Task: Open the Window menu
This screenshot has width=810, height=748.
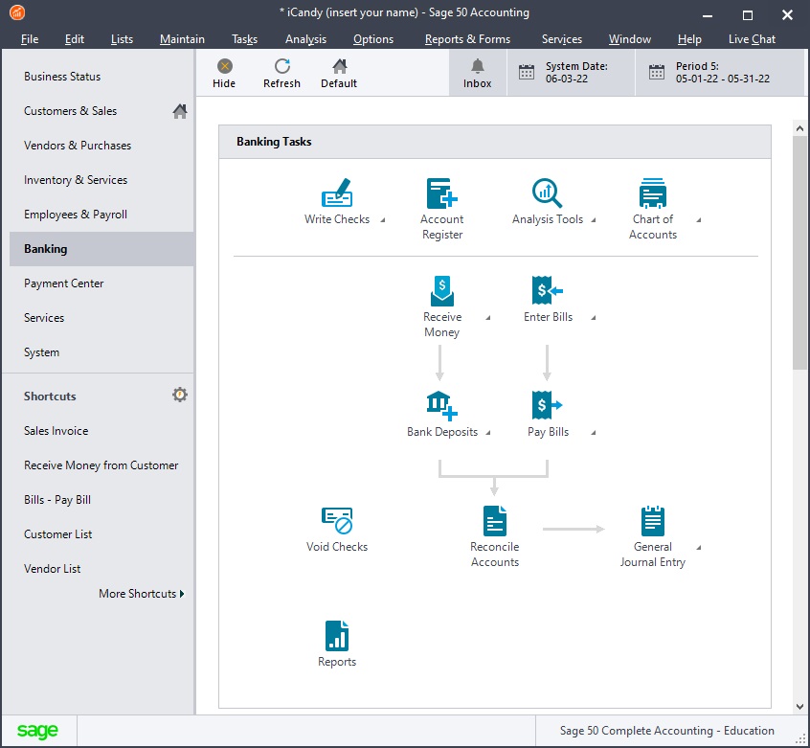Action: [x=630, y=39]
